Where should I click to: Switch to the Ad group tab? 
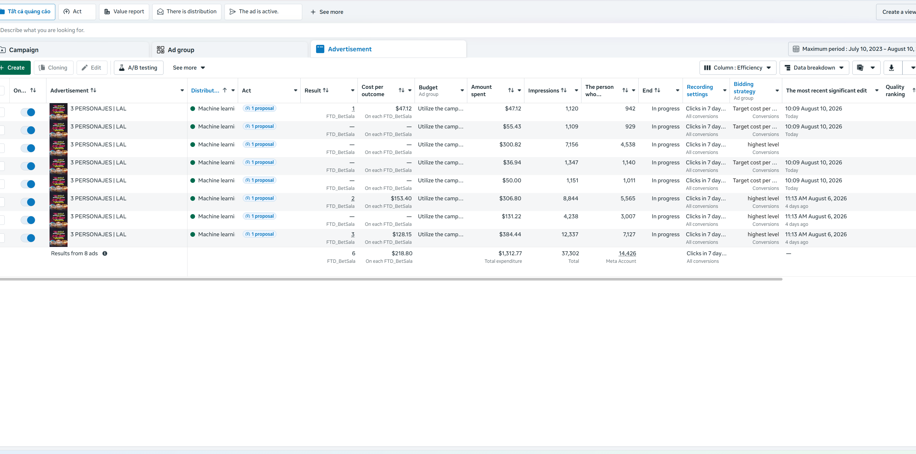(230, 50)
